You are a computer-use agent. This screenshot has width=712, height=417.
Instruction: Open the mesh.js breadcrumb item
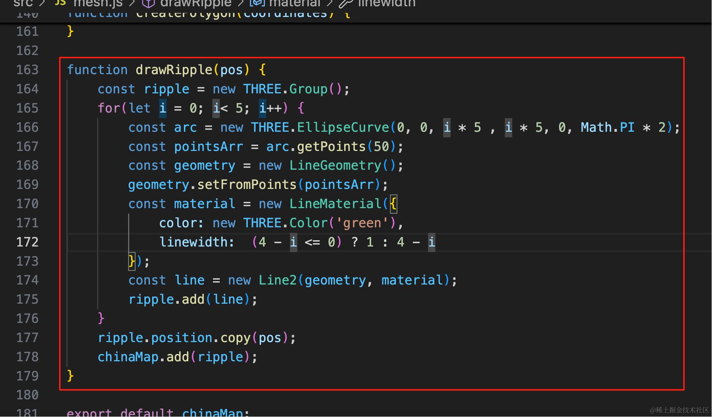click(x=98, y=3)
